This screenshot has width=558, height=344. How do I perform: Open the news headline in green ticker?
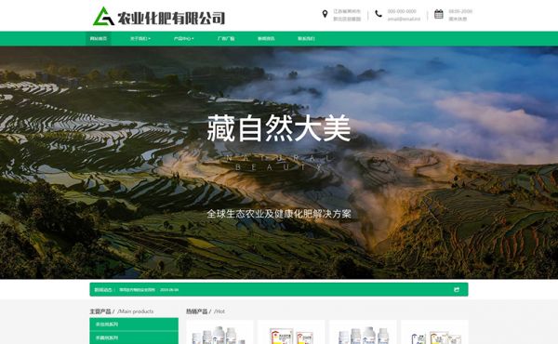coord(137,289)
